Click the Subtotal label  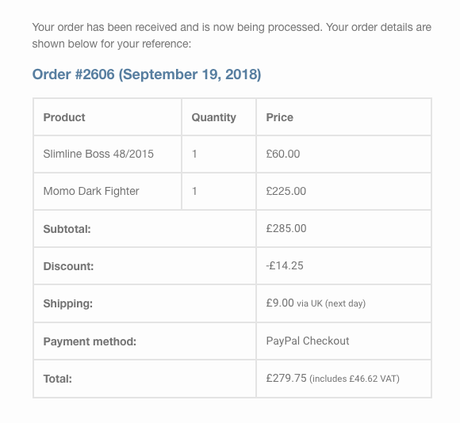click(67, 229)
